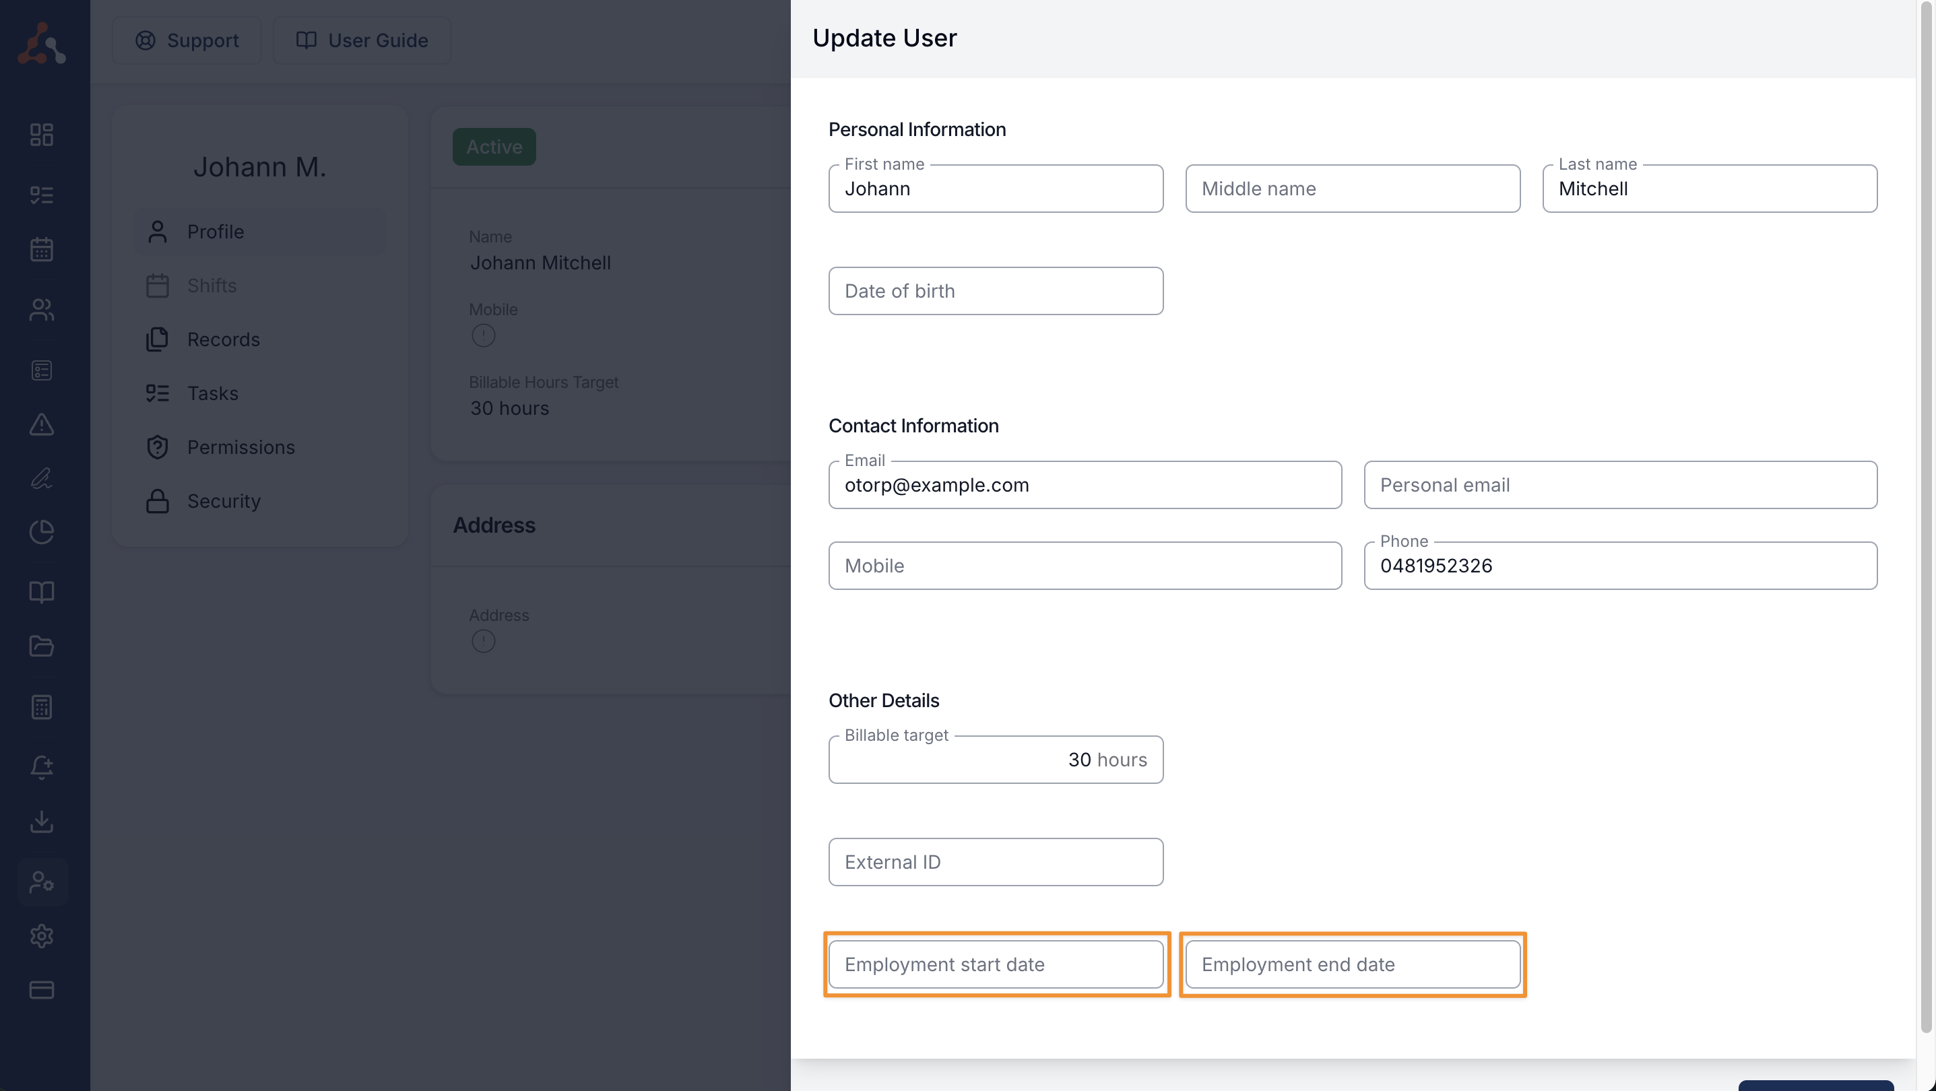Select the Profile menu item
The image size is (1936, 1091).
pyautogui.click(x=260, y=232)
